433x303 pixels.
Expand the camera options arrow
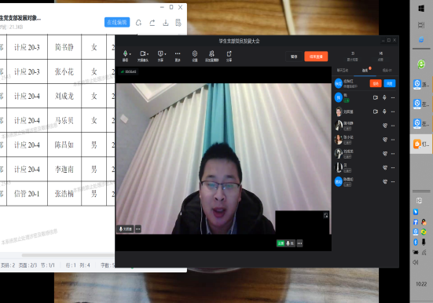tap(148, 54)
